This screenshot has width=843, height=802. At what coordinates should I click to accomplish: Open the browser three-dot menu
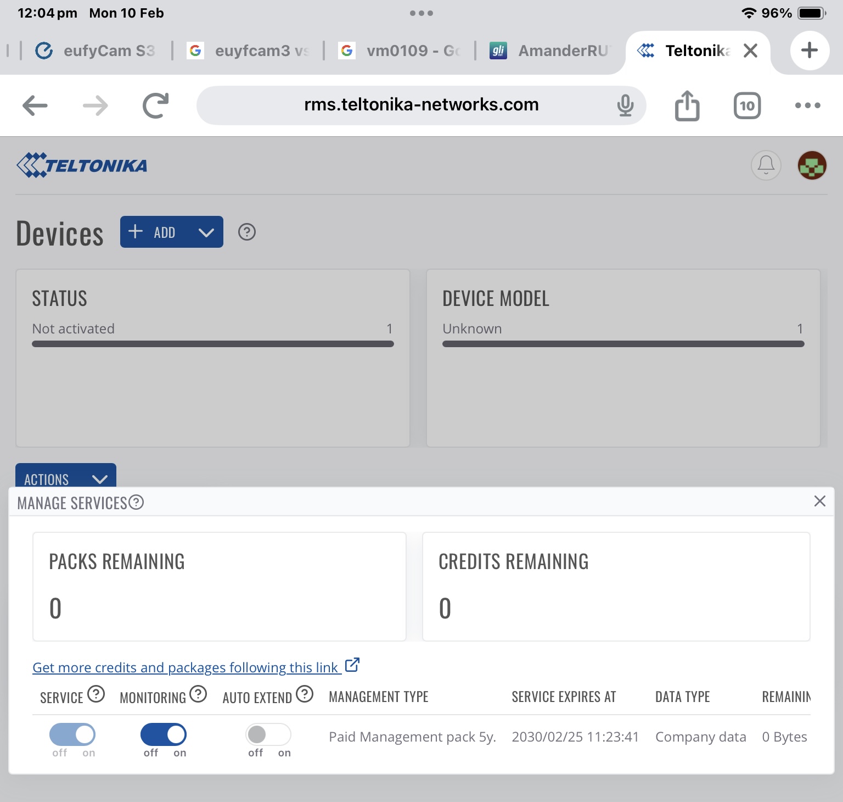808,105
